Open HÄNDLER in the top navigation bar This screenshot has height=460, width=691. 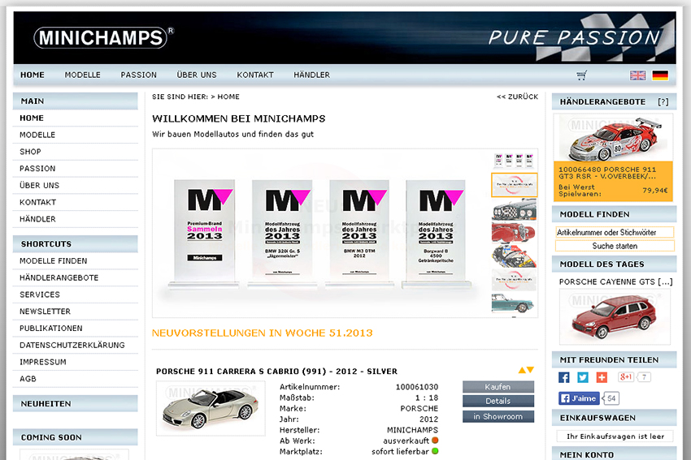click(x=311, y=75)
